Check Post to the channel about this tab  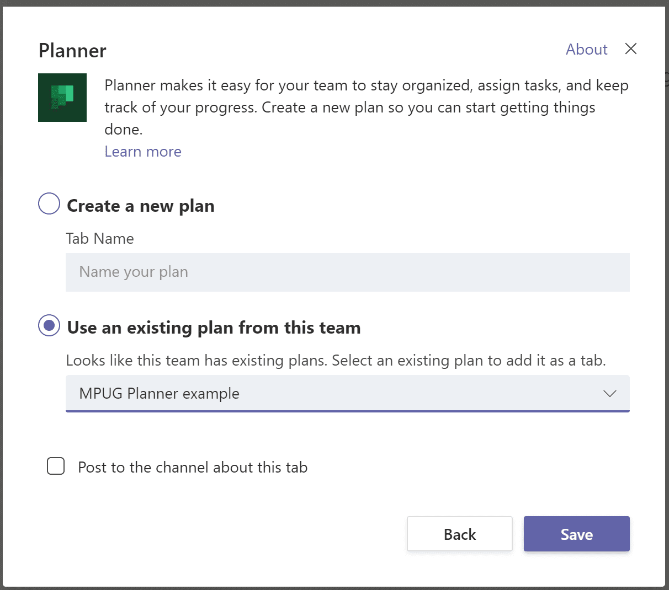[56, 466]
